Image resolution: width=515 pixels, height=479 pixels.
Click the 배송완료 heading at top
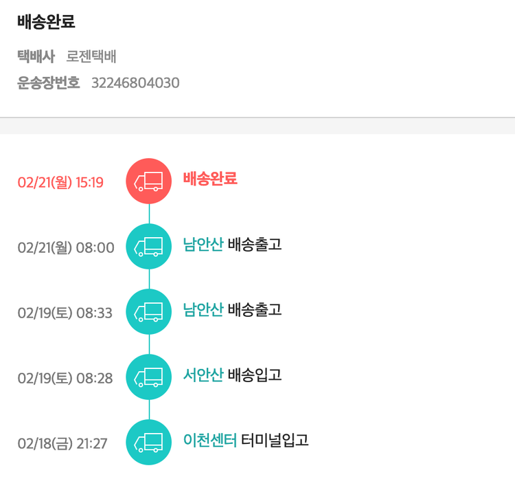(47, 22)
